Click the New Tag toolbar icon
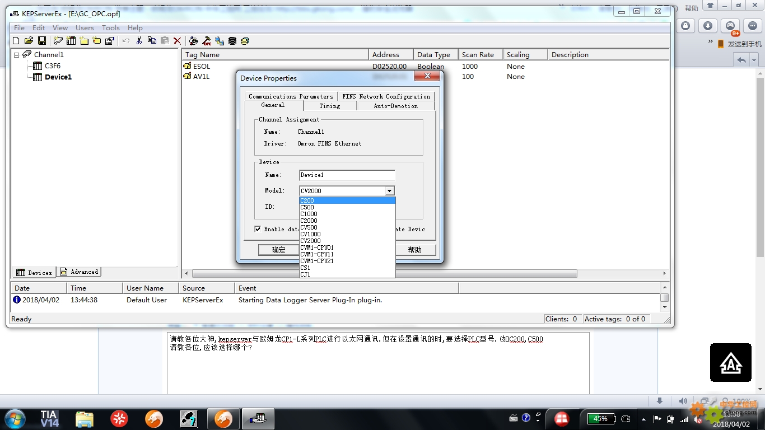 97,41
